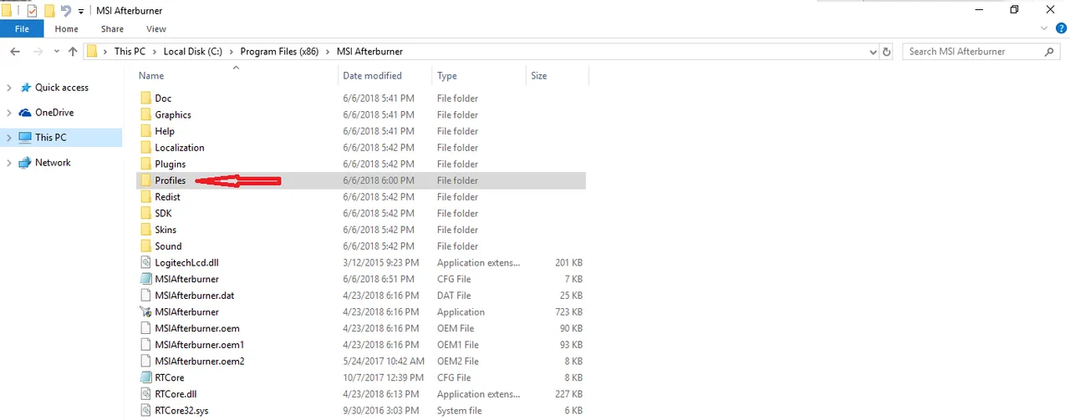The width and height of the screenshot is (1070, 420).
Task: Switch to the View ribbon tab
Action: coord(156,28)
